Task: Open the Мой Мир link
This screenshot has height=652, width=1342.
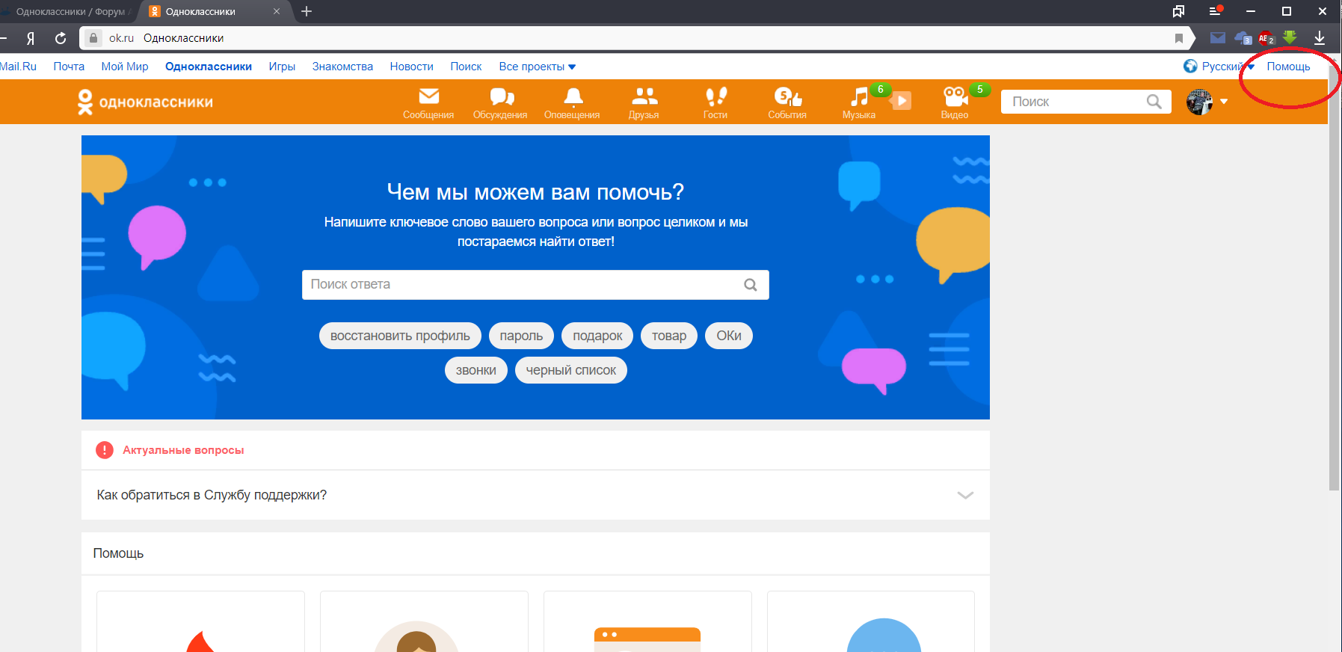Action: coord(125,67)
